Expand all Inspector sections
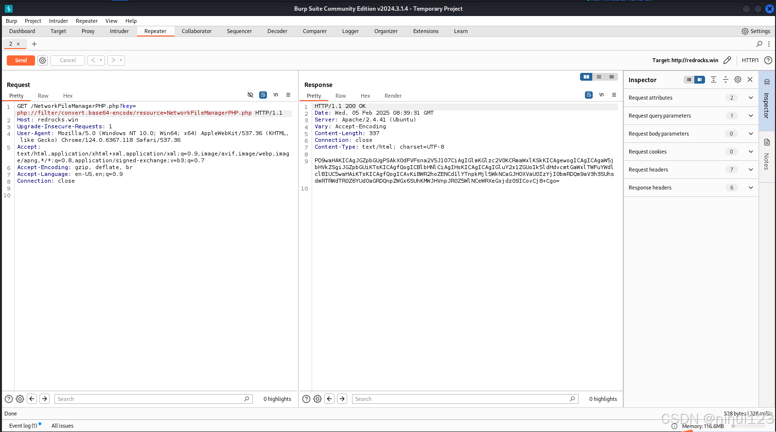This screenshot has width=776, height=432. click(713, 80)
